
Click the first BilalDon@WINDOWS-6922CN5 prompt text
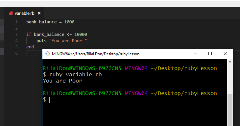(x=82, y=68)
